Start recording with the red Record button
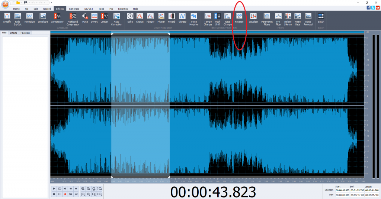The image size is (381, 199). [65, 194]
